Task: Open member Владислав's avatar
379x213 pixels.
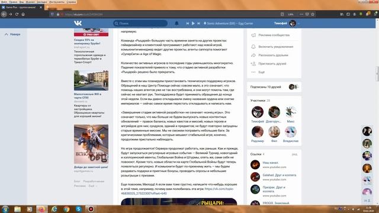Action: click(291, 131)
